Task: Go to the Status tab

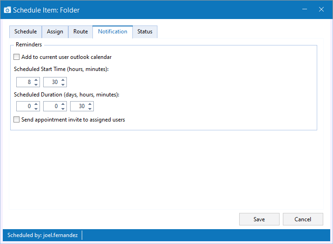Action: click(145, 32)
